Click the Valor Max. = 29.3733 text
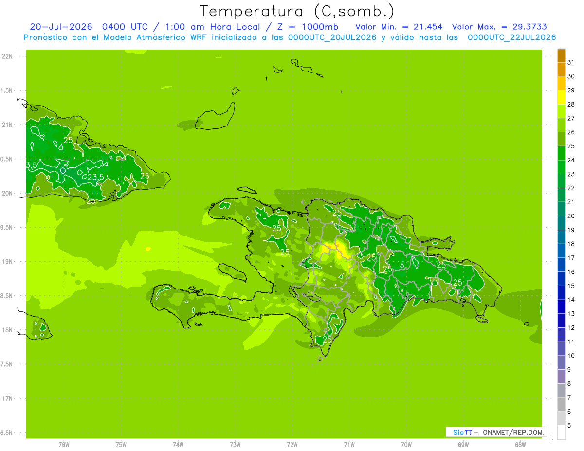584x451 pixels. click(x=502, y=27)
